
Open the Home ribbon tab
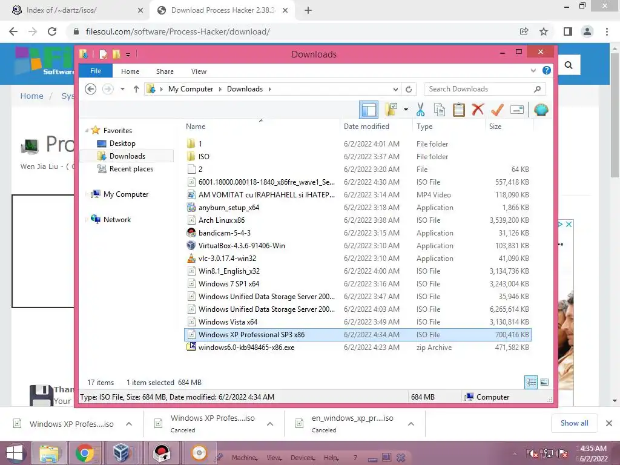point(130,71)
